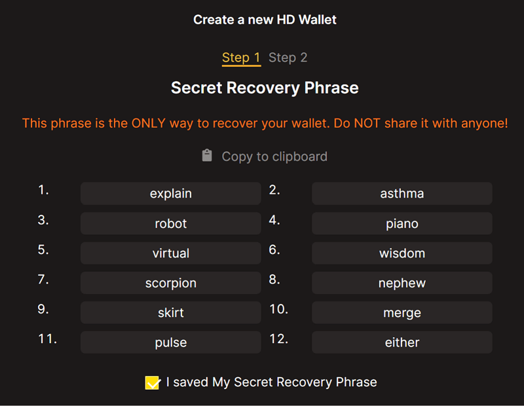Select the eighth word 'nephew'
This screenshot has width=524, height=406.
point(402,283)
